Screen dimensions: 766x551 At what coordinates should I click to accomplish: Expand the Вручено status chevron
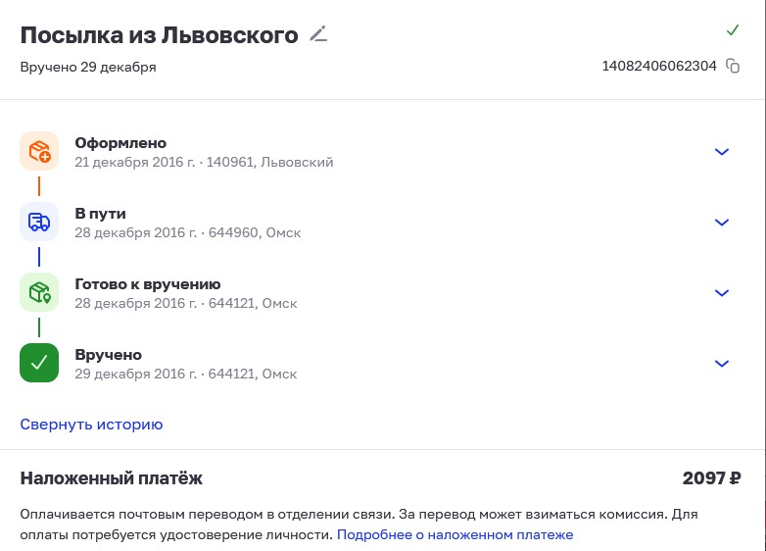[722, 364]
